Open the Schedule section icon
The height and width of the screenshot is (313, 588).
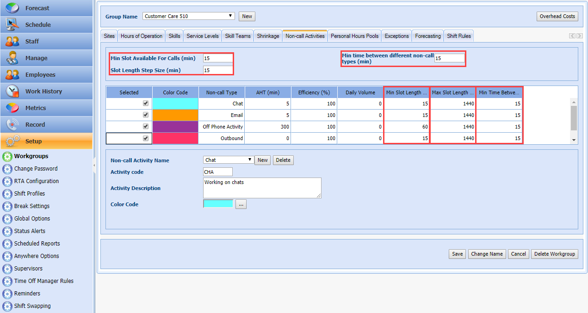pyautogui.click(x=12, y=25)
